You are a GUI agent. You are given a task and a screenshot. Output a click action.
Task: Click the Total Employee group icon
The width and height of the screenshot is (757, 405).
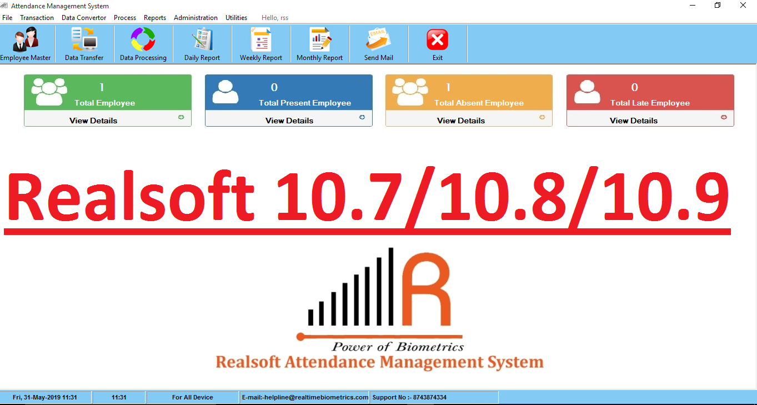click(x=49, y=92)
